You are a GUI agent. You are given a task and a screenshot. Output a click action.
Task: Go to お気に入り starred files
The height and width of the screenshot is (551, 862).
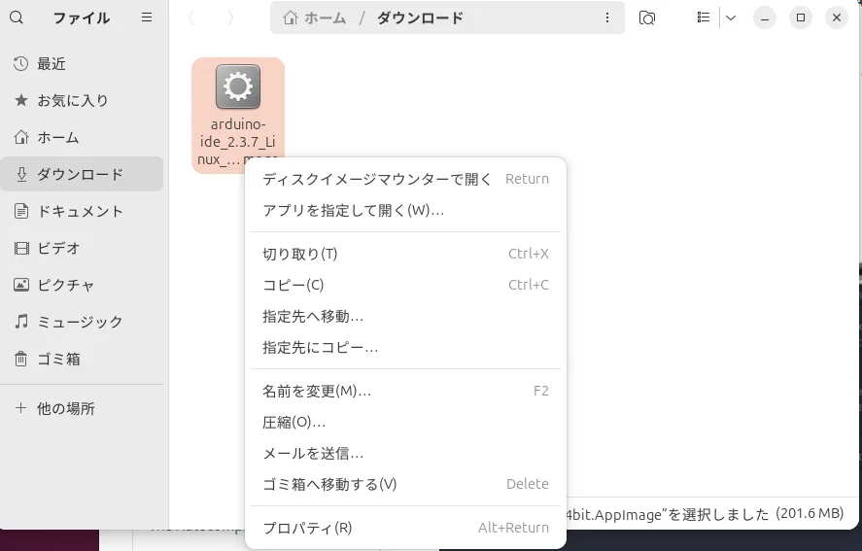[72, 100]
